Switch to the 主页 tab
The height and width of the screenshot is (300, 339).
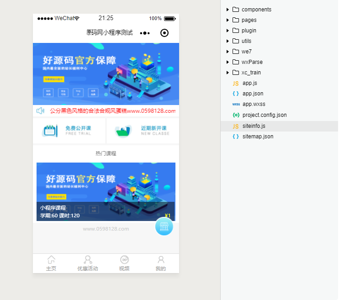(x=51, y=263)
